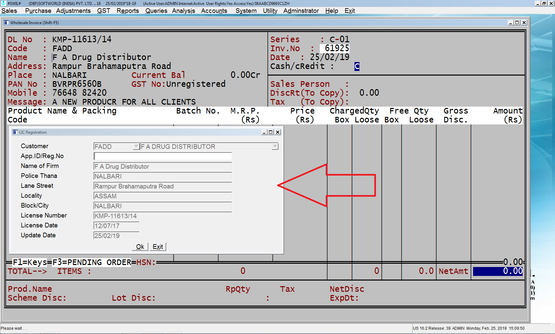Close the LIC Registration dialog

(278, 132)
